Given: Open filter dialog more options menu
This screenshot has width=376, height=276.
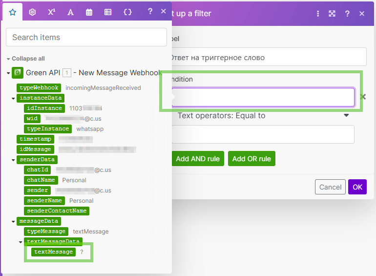Looking at the screenshot, I should [318, 14].
